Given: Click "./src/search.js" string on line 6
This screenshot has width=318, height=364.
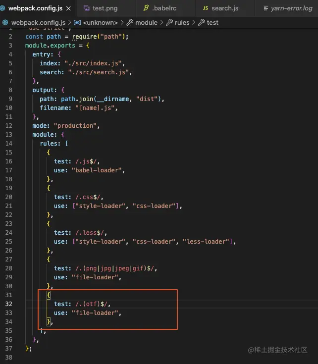Looking at the screenshot, I should [99, 72].
